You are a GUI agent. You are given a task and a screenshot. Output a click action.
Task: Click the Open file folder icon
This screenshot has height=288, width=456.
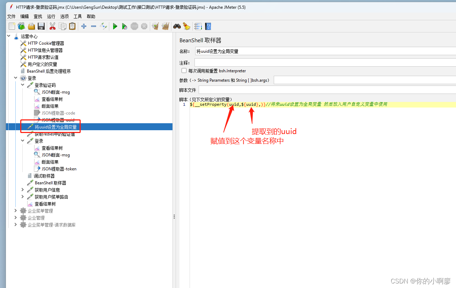(x=31, y=26)
